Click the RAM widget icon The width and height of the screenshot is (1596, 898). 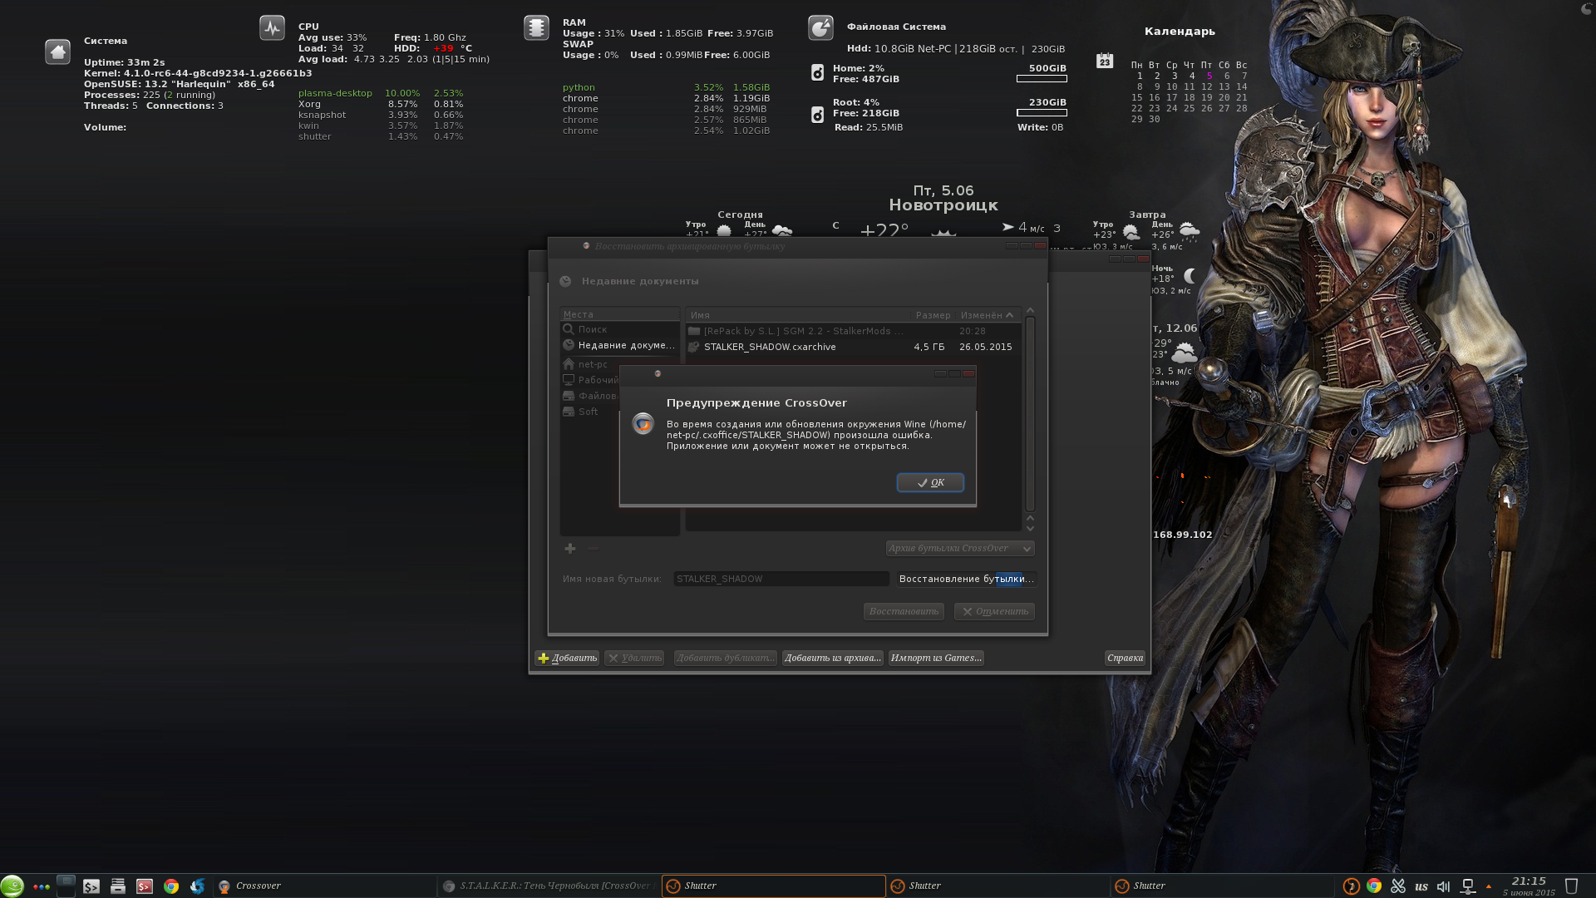tap(536, 27)
